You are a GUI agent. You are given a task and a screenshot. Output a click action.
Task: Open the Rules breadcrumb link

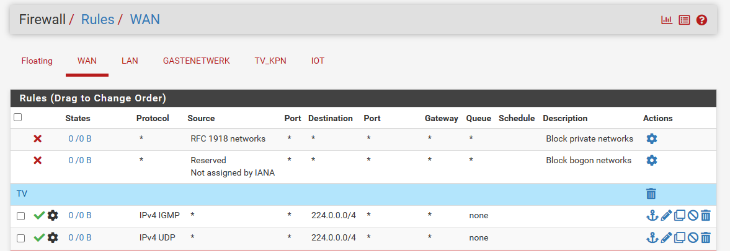tap(98, 20)
